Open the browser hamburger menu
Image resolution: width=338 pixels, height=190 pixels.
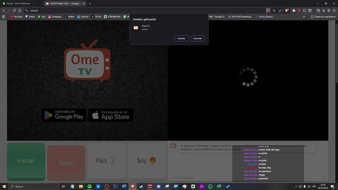tap(334, 11)
